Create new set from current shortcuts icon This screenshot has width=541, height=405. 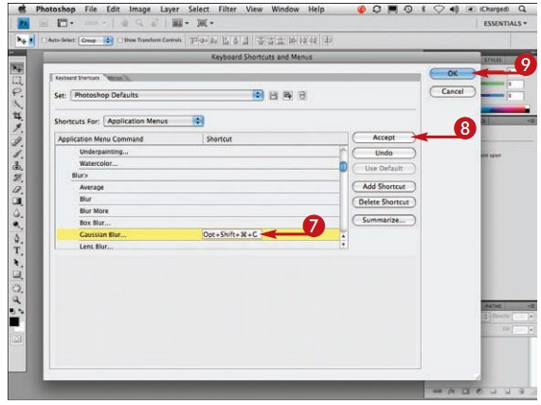point(288,96)
